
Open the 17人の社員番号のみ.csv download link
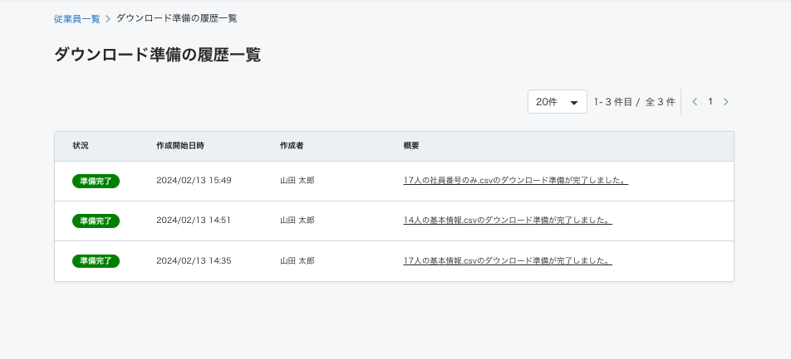pyautogui.click(x=515, y=180)
